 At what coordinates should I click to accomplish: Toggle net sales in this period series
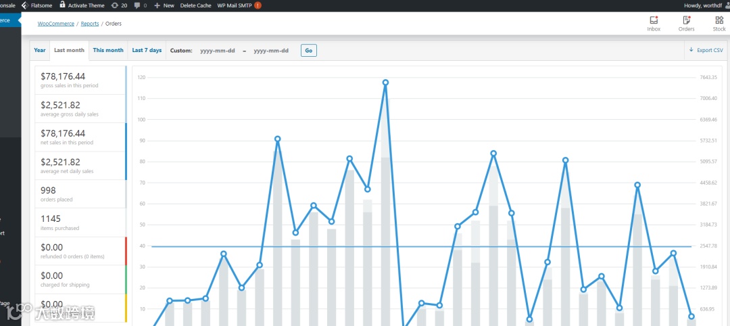[x=80, y=137]
